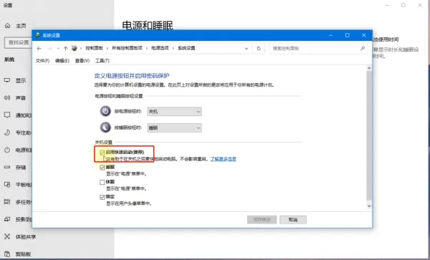Toggle the 睡眠 checkbox under shutdown settings
Image resolution: width=430 pixels, height=260 pixels.
point(102,168)
